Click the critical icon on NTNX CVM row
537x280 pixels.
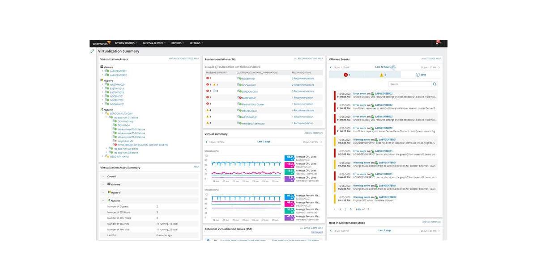115,145
